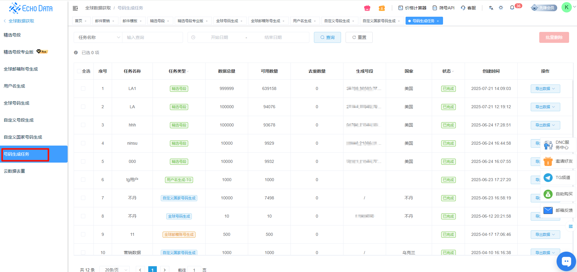Viewport: 577px width, 272px height.
Task: Click the pink gift box icon
Action: point(367,8)
